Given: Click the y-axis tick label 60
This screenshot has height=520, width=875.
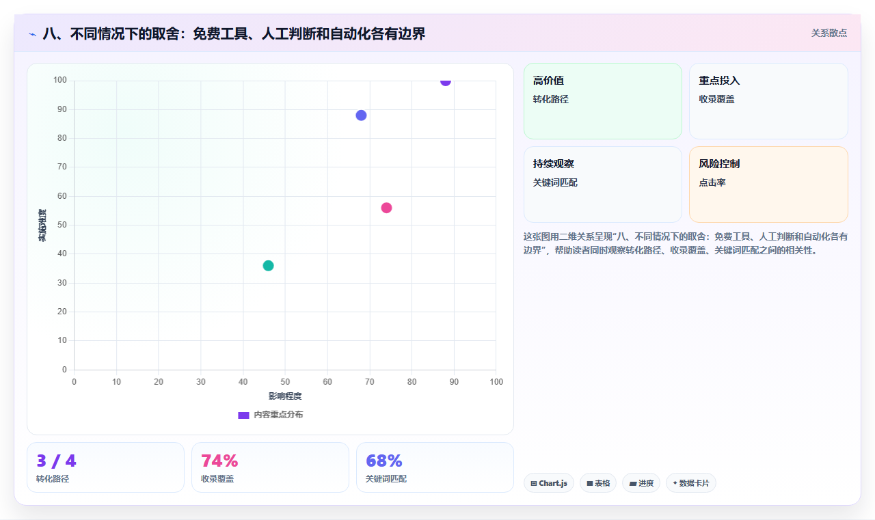Looking at the screenshot, I should click(62, 196).
